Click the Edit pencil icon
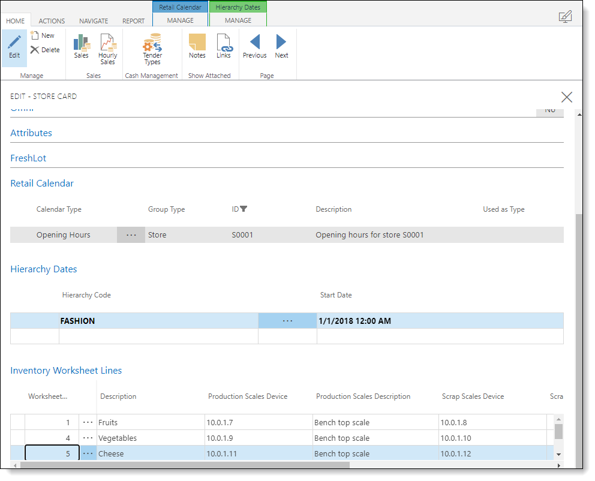 [14, 42]
